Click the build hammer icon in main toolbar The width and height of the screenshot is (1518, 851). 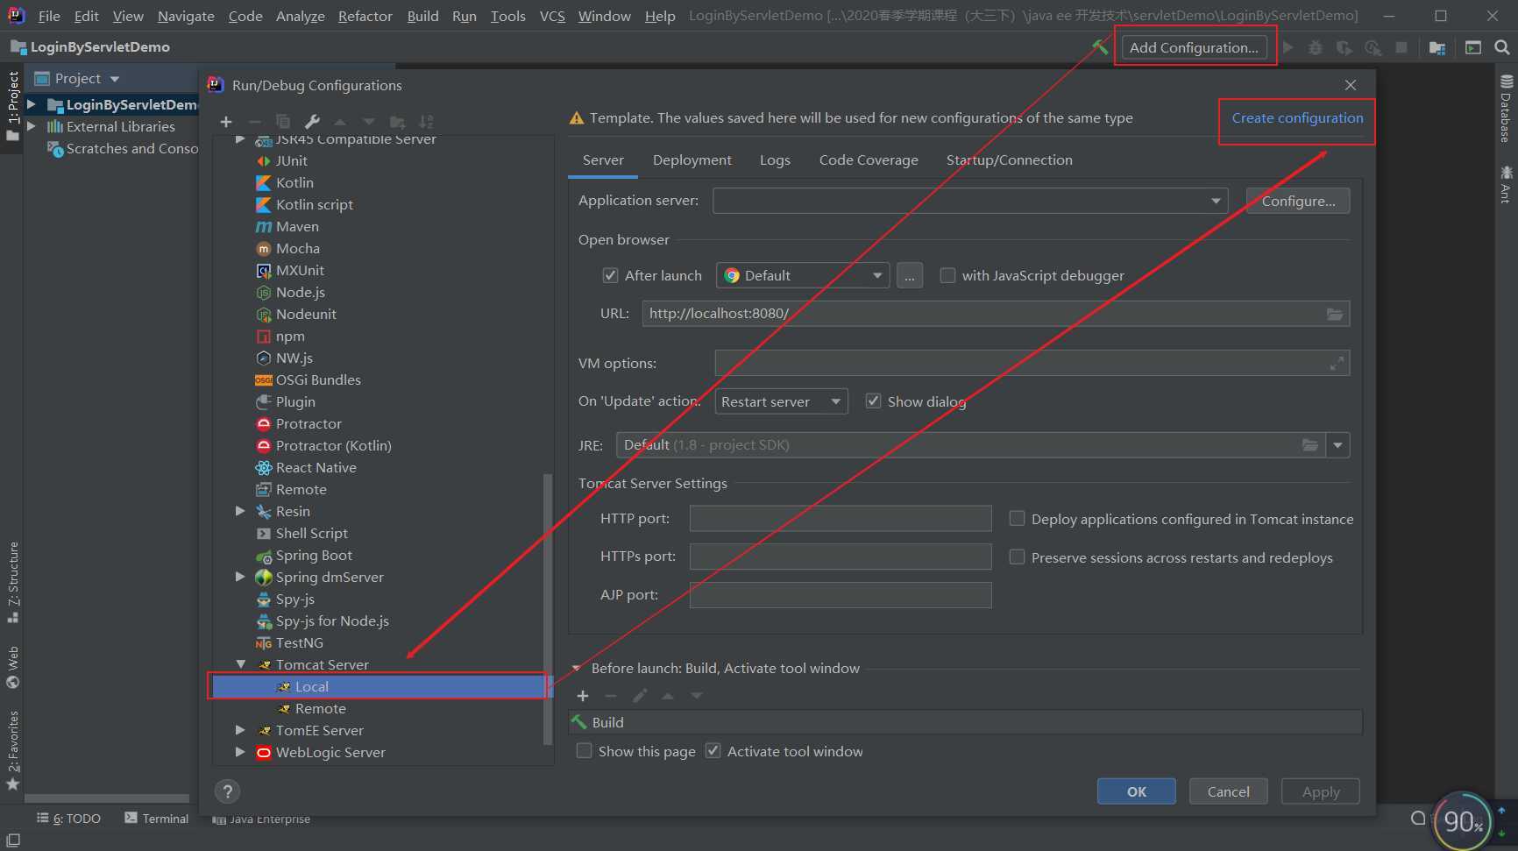click(1099, 47)
